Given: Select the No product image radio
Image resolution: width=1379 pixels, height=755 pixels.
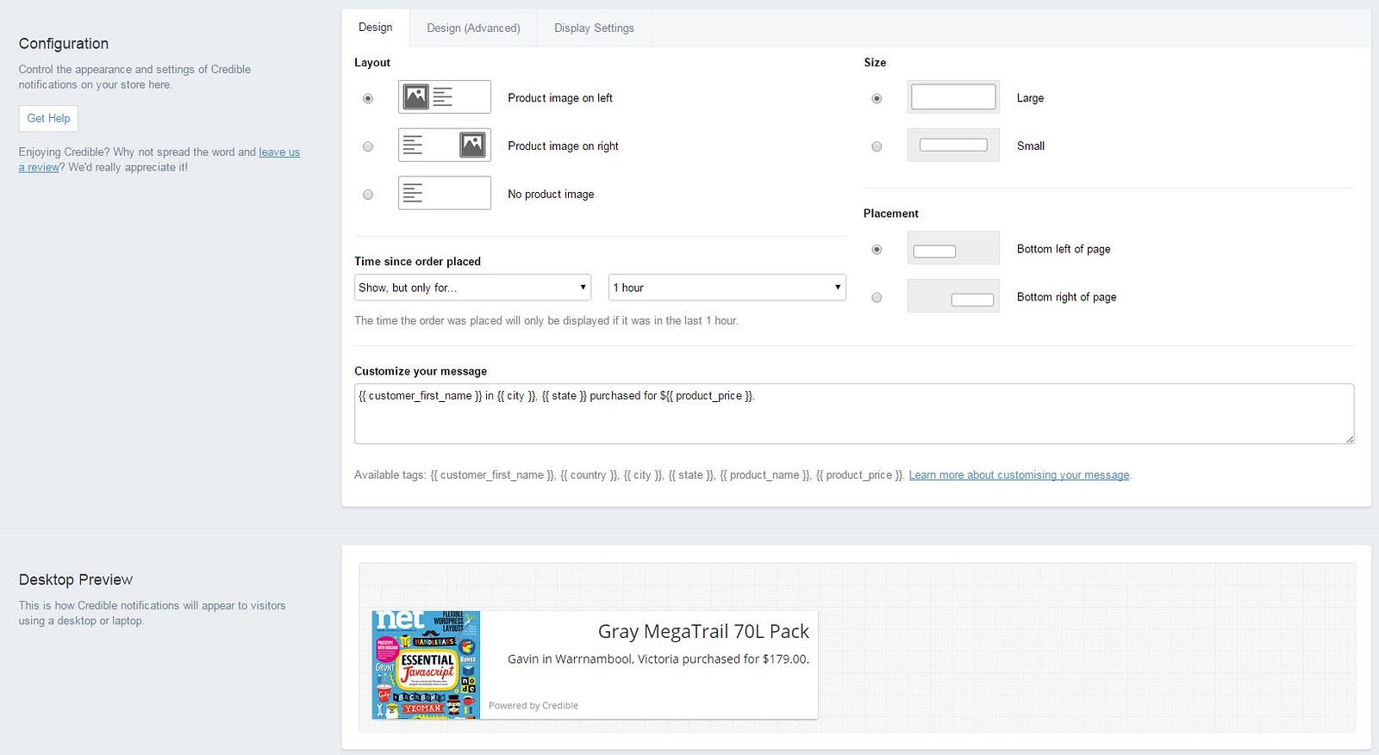Looking at the screenshot, I should pos(368,195).
